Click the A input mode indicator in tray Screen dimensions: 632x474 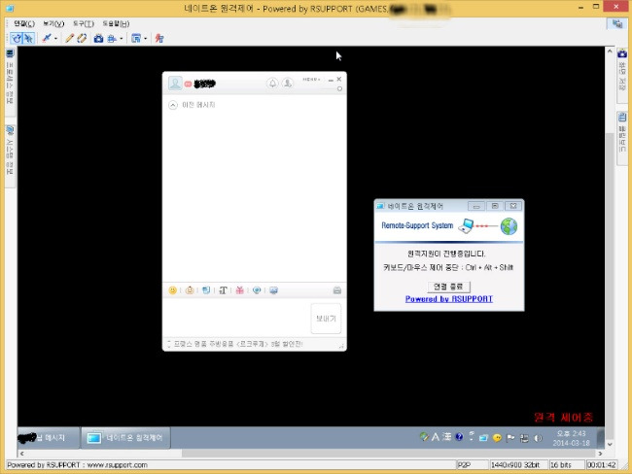point(436,437)
